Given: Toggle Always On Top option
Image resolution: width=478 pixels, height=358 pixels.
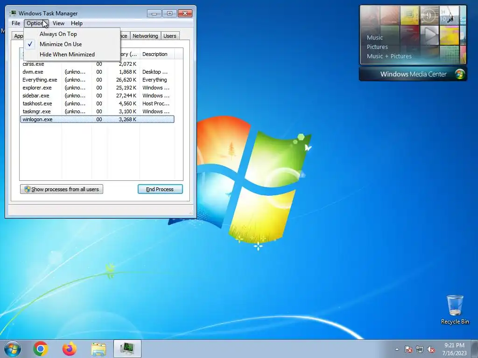Looking at the screenshot, I should [72, 34].
